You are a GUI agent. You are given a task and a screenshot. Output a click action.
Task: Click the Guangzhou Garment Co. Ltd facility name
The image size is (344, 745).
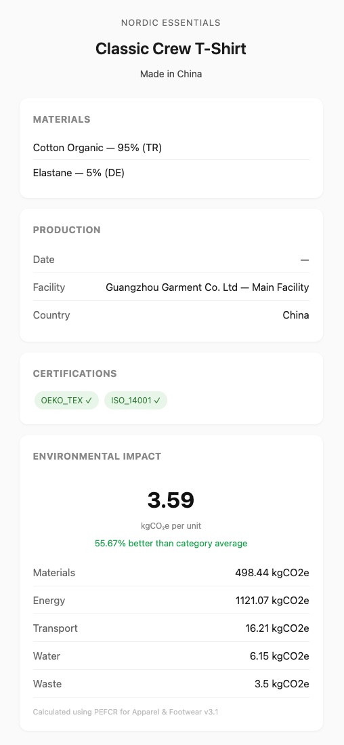(207, 287)
